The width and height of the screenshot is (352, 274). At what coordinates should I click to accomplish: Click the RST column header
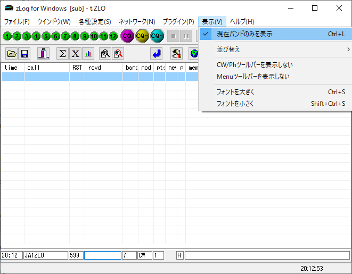[x=77, y=68]
